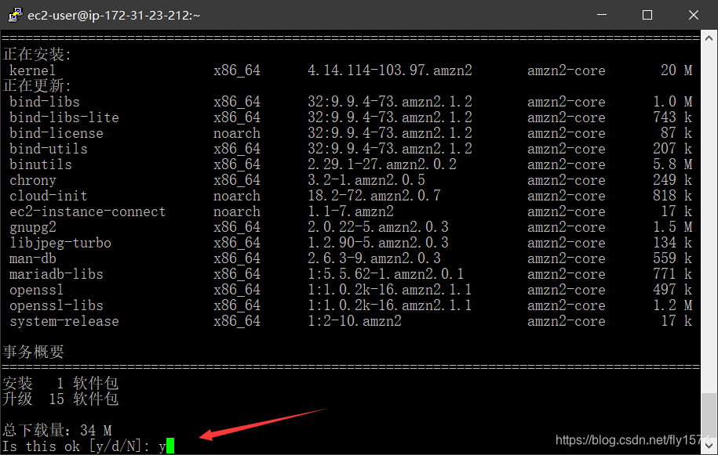Click the 'man-db' package name
The height and width of the screenshot is (455, 718).
point(32,258)
